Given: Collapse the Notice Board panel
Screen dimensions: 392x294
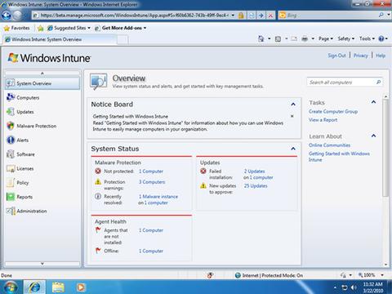Looking at the screenshot, I should tap(293, 105).
